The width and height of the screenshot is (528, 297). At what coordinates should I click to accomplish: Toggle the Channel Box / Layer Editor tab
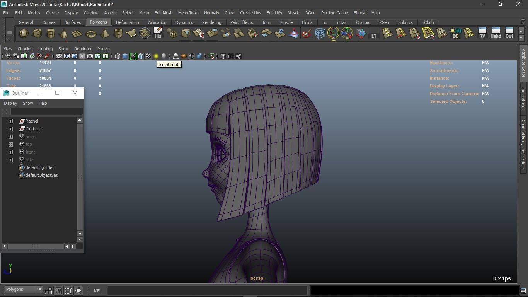[523, 144]
